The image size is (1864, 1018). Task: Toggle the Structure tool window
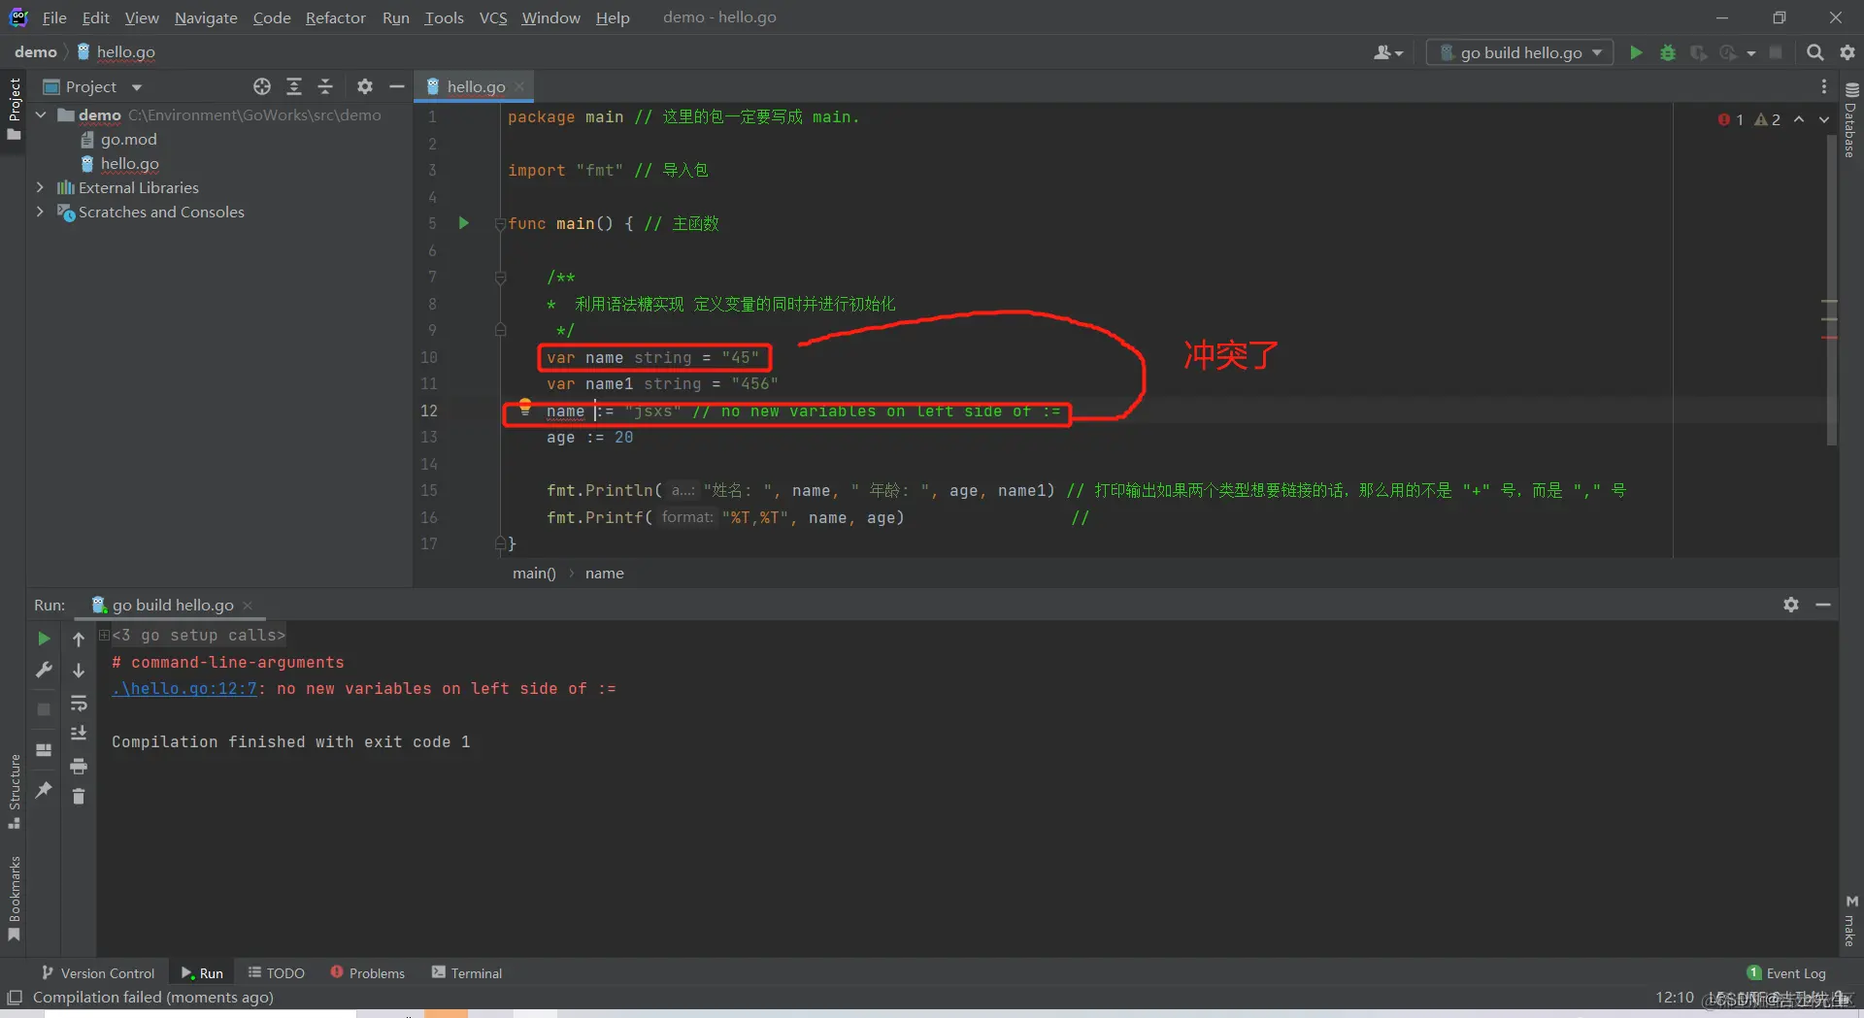14,791
